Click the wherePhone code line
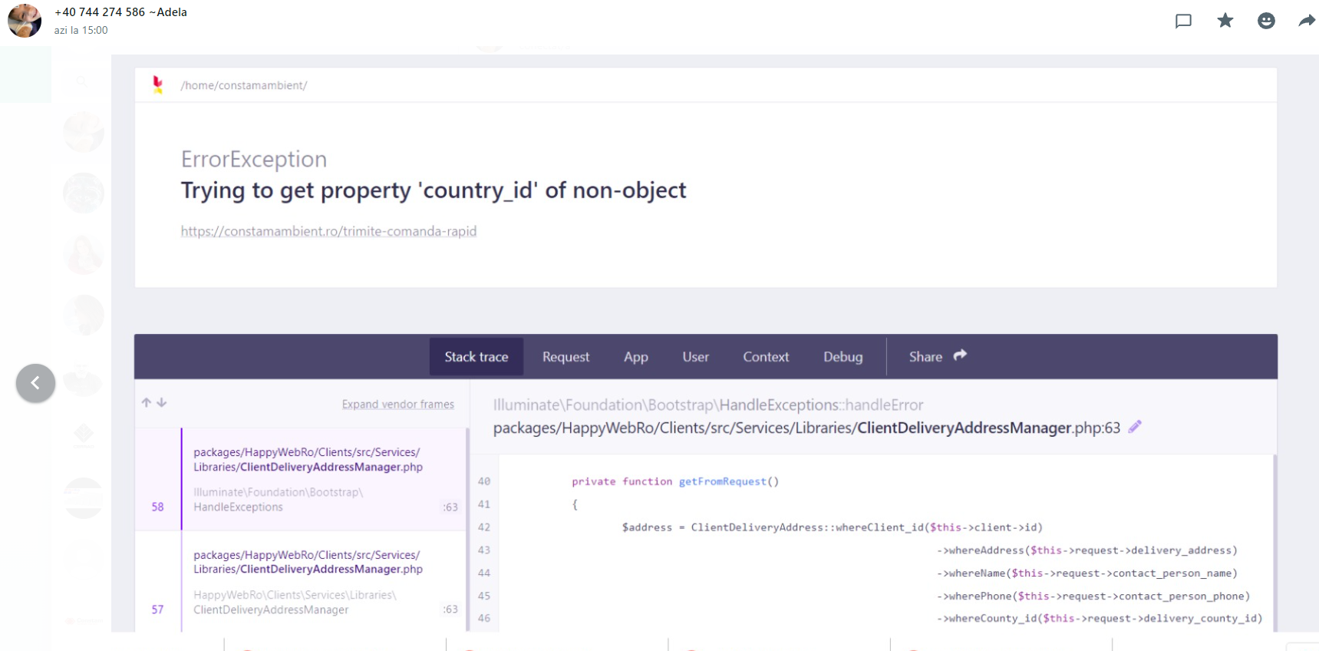The width and height of the screenshot is (1319, 651). pyautogui.click(x=1093, y=596)
